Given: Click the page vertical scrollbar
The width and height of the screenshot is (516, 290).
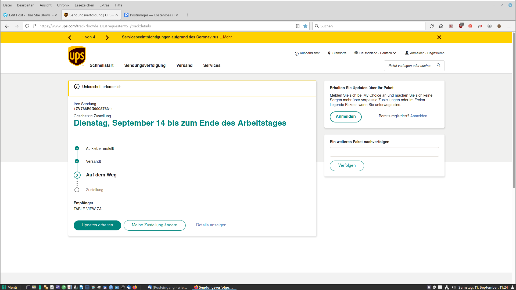Looking at the screenshot, I should [x=514, y=110].
